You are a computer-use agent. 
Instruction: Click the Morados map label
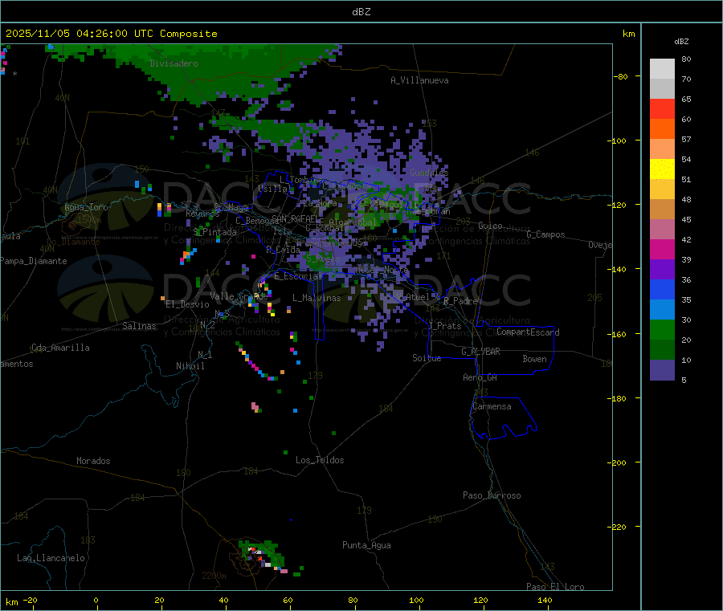pyautogui.click(x=93, y=461)
